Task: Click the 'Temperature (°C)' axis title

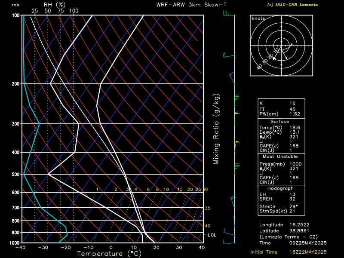Action: click(x=109, y=254)
